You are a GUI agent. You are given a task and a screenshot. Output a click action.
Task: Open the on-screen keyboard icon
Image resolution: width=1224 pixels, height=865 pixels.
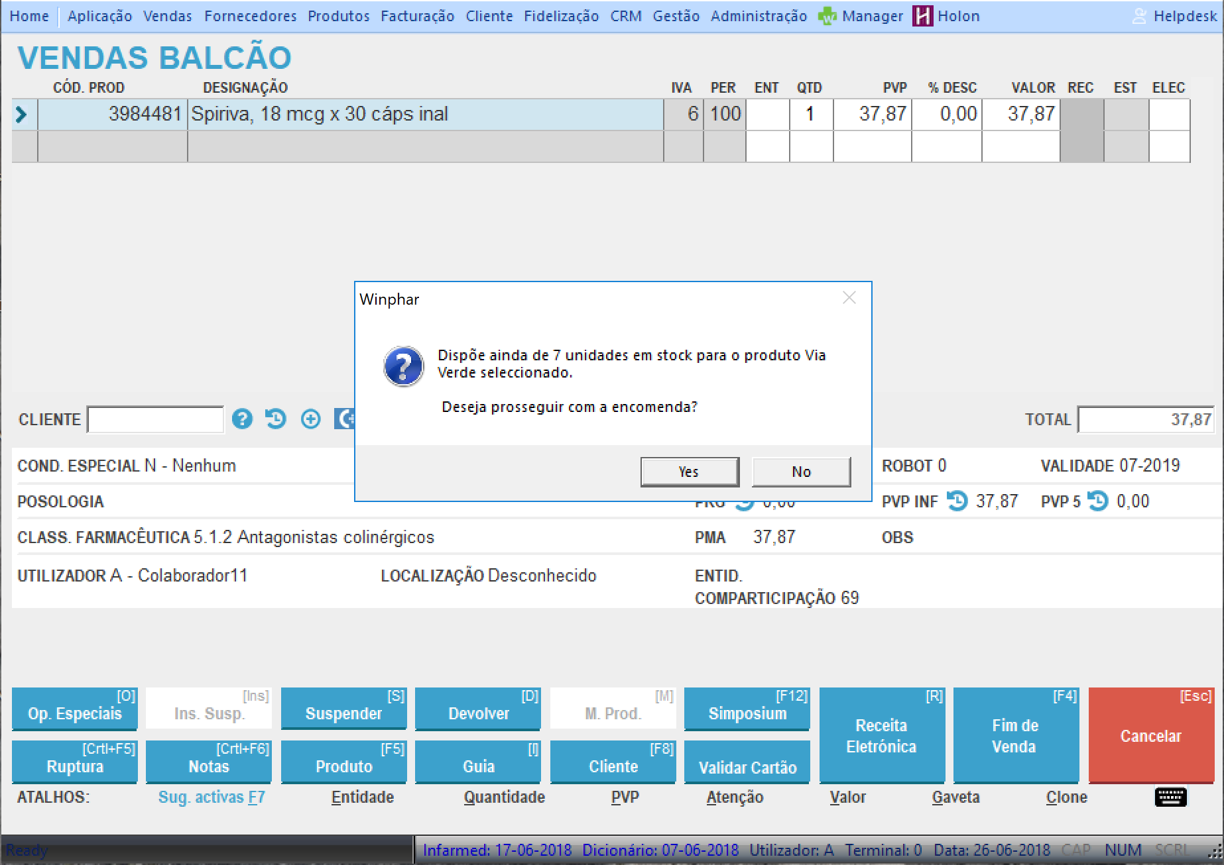click(x=1170, y=797)
